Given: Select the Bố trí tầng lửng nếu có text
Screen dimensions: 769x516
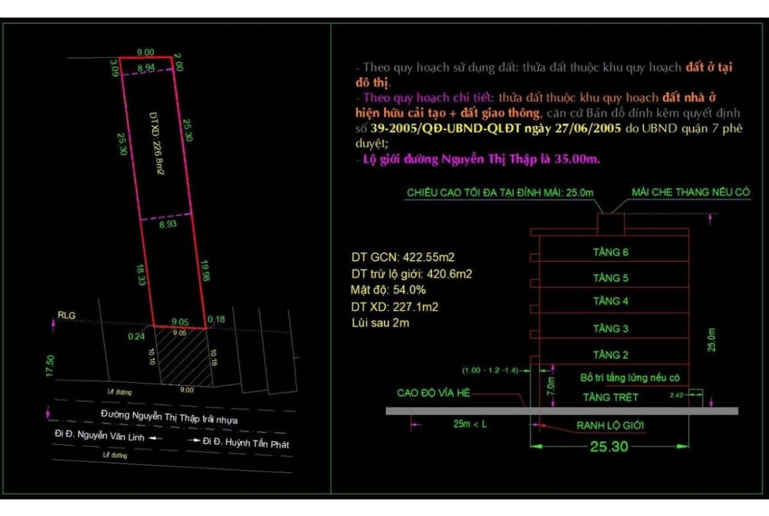Looking at the screenshot, I should tap(630, 378).
